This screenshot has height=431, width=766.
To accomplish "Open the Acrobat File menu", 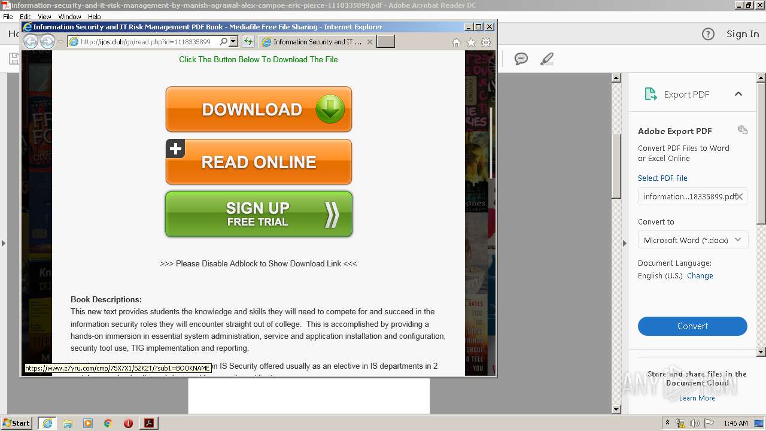I will pos(8,17).
